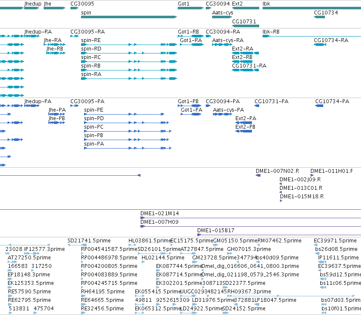Open the DME1-015B17 BAC label
This screenshot has height=315, width=361.
pos(216,231)
